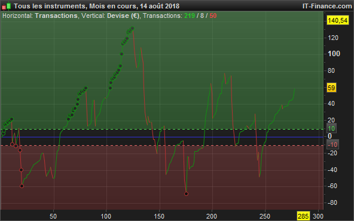
Task: Click the yellow 285 x-axis marker
Action: (x=303, y=216)
